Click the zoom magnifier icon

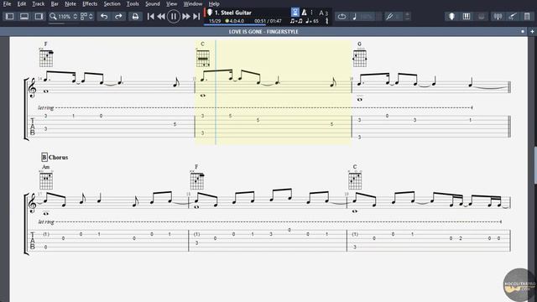pyautogui.click(x=53, y=17)
